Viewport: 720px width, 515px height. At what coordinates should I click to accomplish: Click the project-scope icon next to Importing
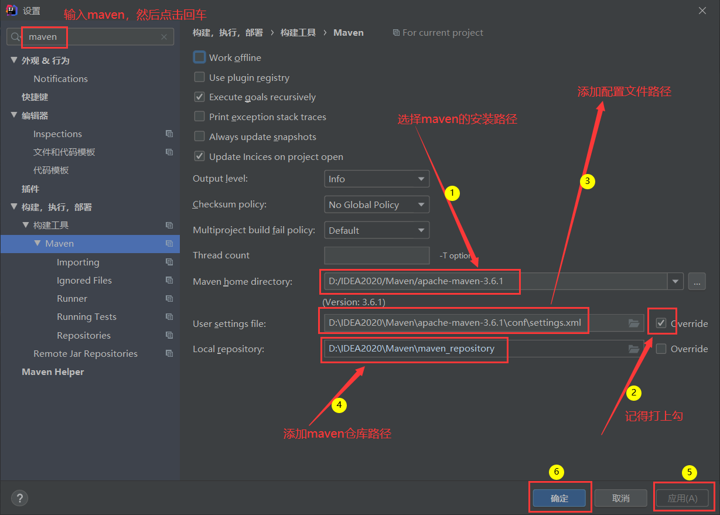point(169,262)
